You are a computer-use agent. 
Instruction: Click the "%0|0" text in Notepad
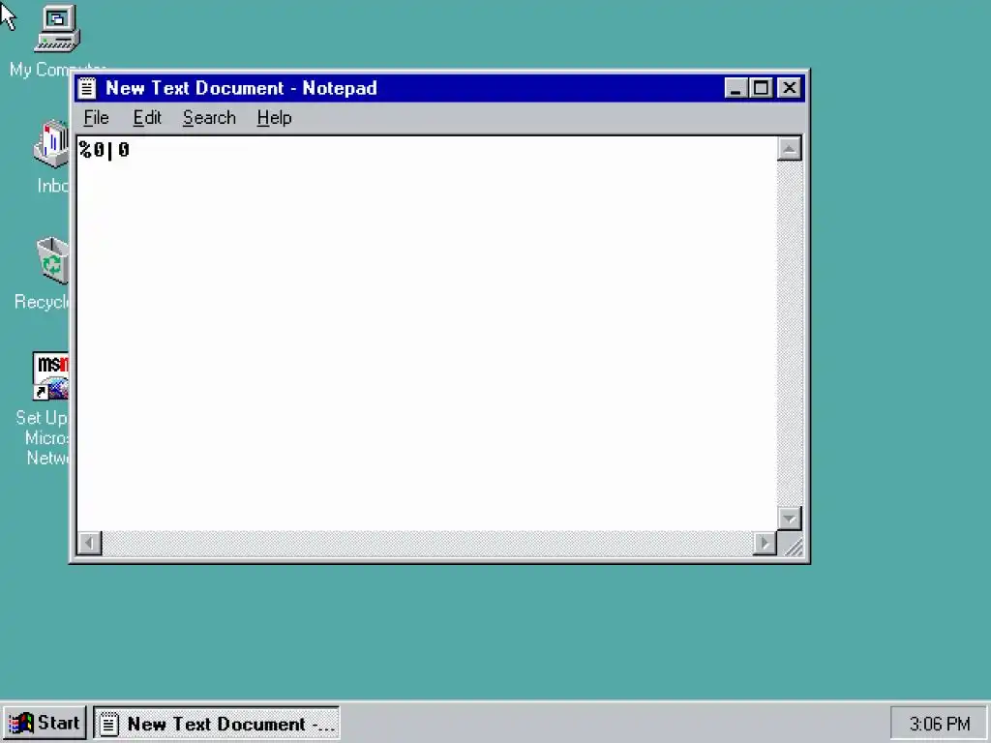(105, 150)
